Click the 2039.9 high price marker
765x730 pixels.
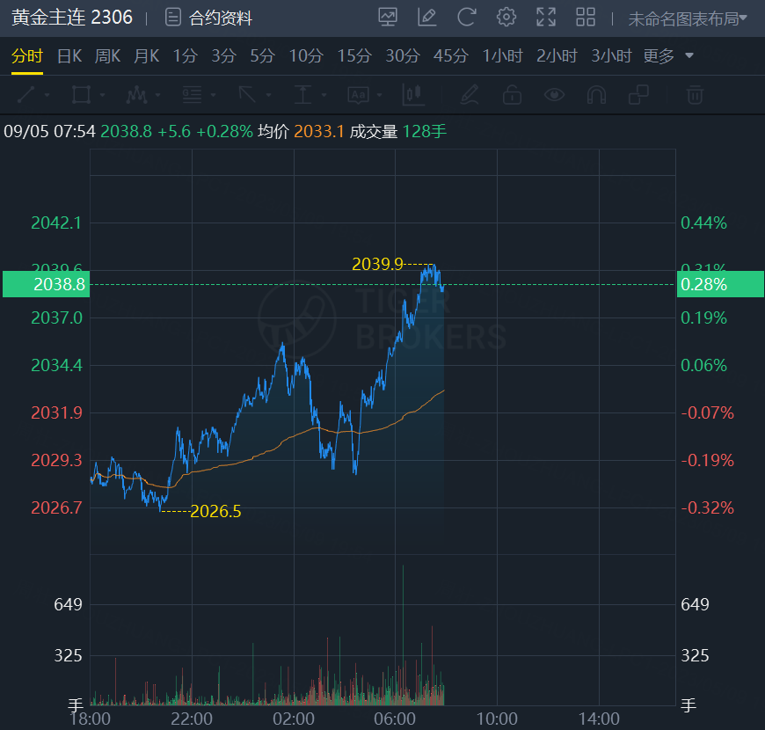pos(377,264)
